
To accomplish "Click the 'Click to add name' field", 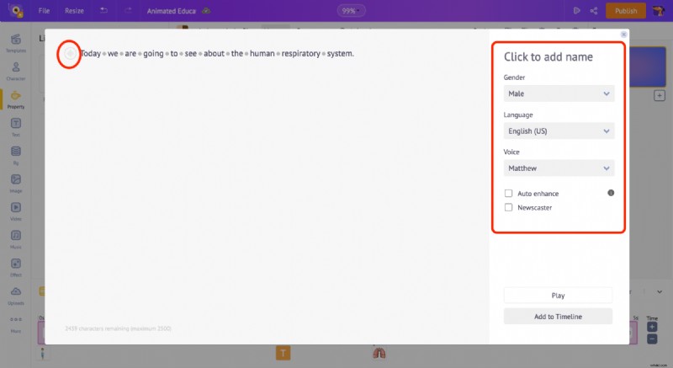I will pos(548,56).
